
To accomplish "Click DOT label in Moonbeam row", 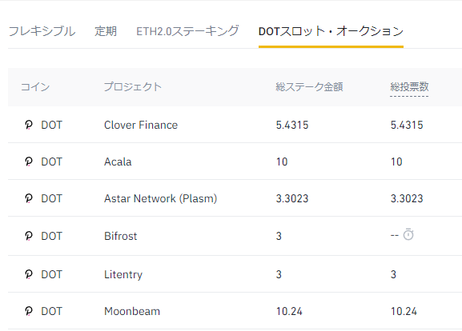I will (51, 311).
